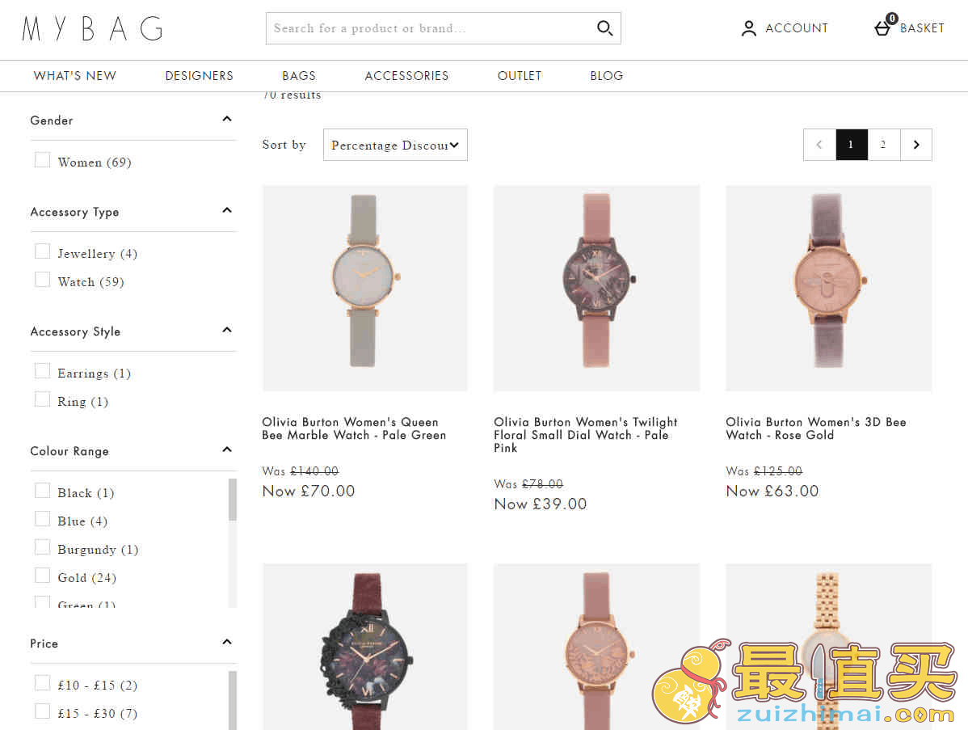Open the basket icon
Image resolution: width=968 pixels, height=730 pixels.
883,27
